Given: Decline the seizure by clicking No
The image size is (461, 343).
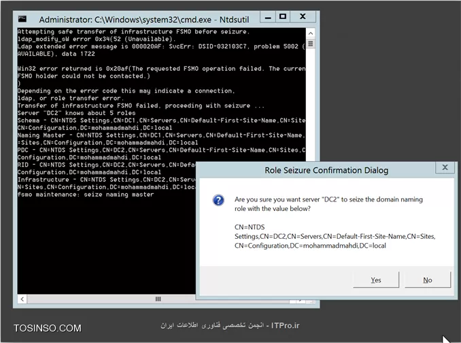Looking at the screenshot, I should tap(428, 280).
